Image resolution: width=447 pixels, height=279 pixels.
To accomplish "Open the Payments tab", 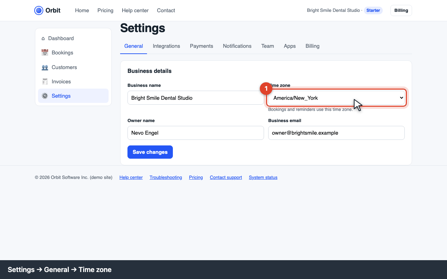I will click(201, 46).
